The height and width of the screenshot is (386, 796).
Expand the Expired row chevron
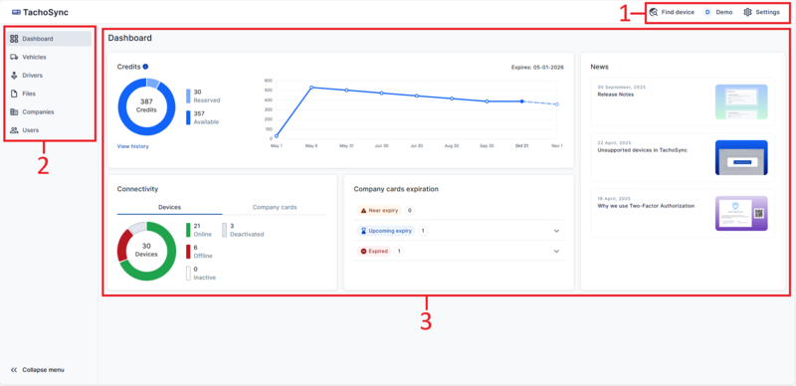[x=556, y=251]
